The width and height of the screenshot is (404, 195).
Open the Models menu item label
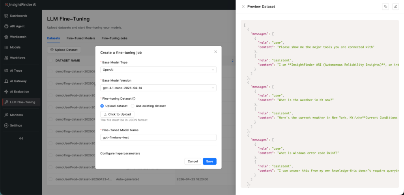15,47
